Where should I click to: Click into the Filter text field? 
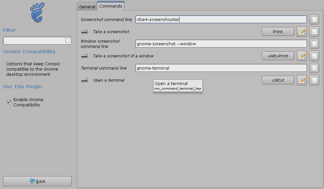click(x=34, y=41)
